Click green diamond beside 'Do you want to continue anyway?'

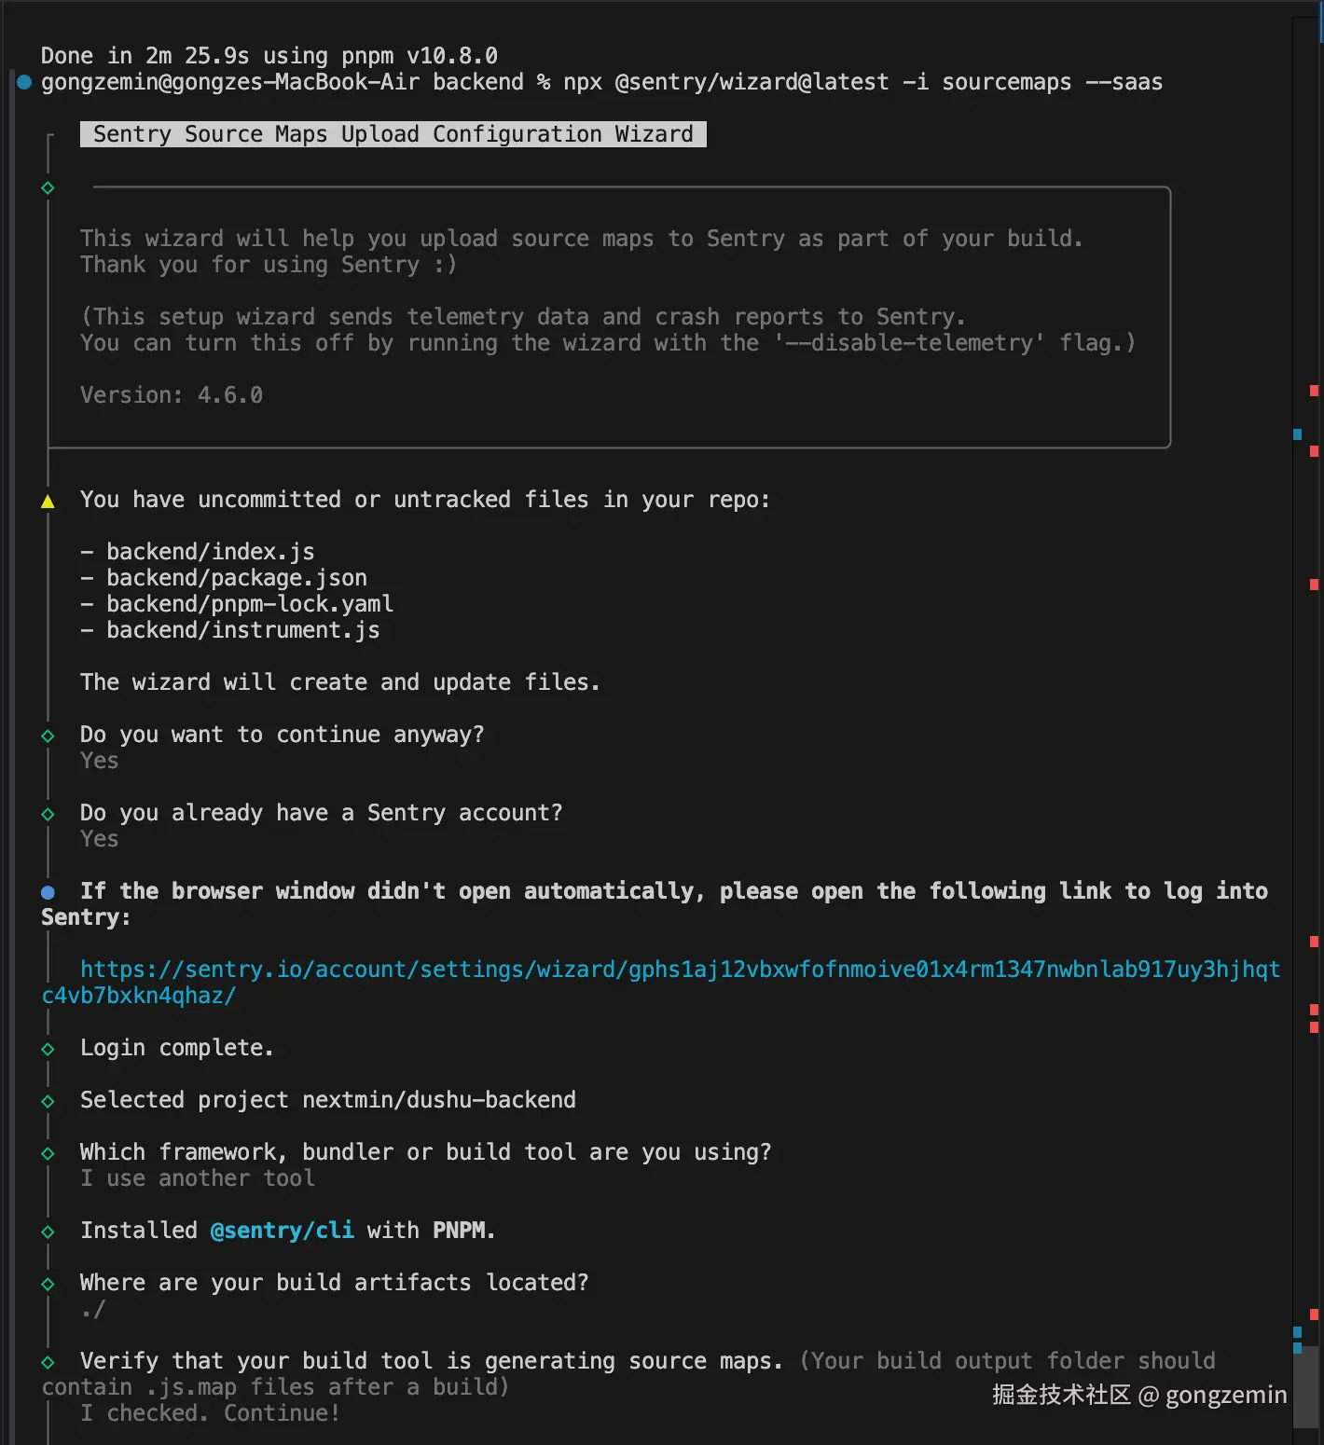coord(48,736)
